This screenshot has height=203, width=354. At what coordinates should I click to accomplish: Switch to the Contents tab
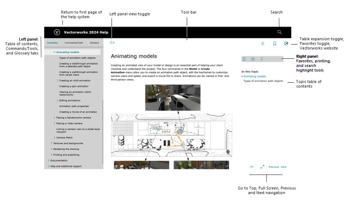pos(52,42)
